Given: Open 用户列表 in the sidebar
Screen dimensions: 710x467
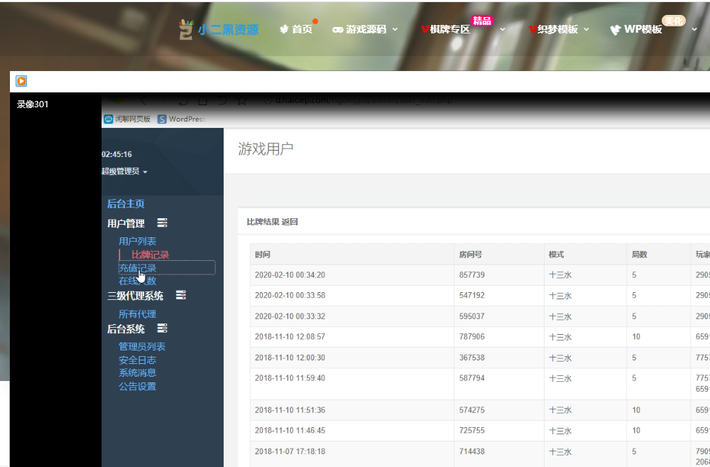Looking at the screenshot, I should pyautogui.click(x=137, y=241).
